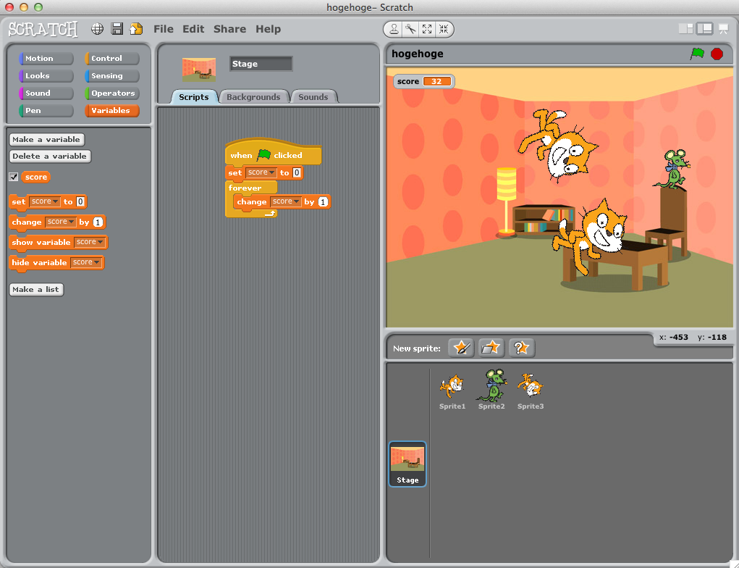Viewport: 739px width, 568px height.
Task: Open score dropdown in palette change block
Action: coord(61,222)
